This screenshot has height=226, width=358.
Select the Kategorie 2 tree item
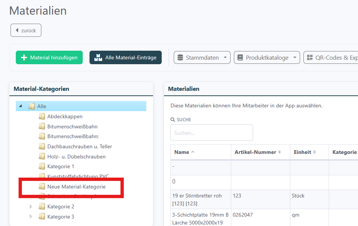click(61, 206)
